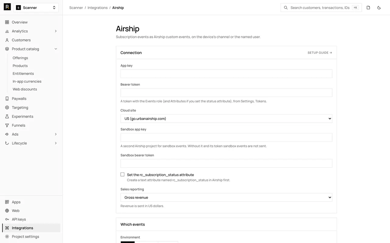
Task: Click the Lifecycle icon
Action: [x=7, y=143]
